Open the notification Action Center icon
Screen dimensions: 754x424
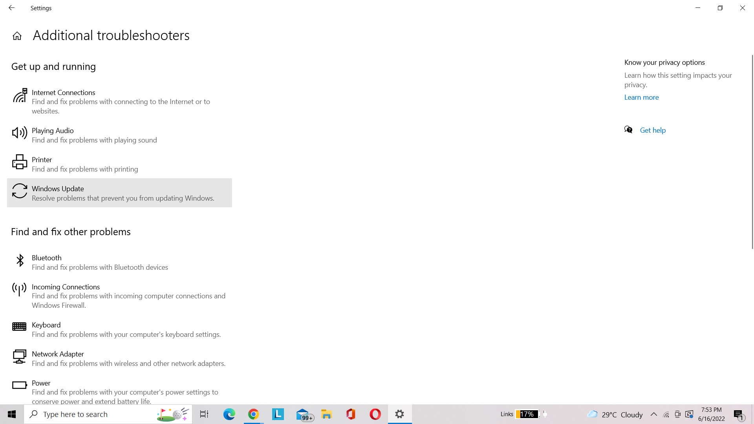[x=738, y=415]
